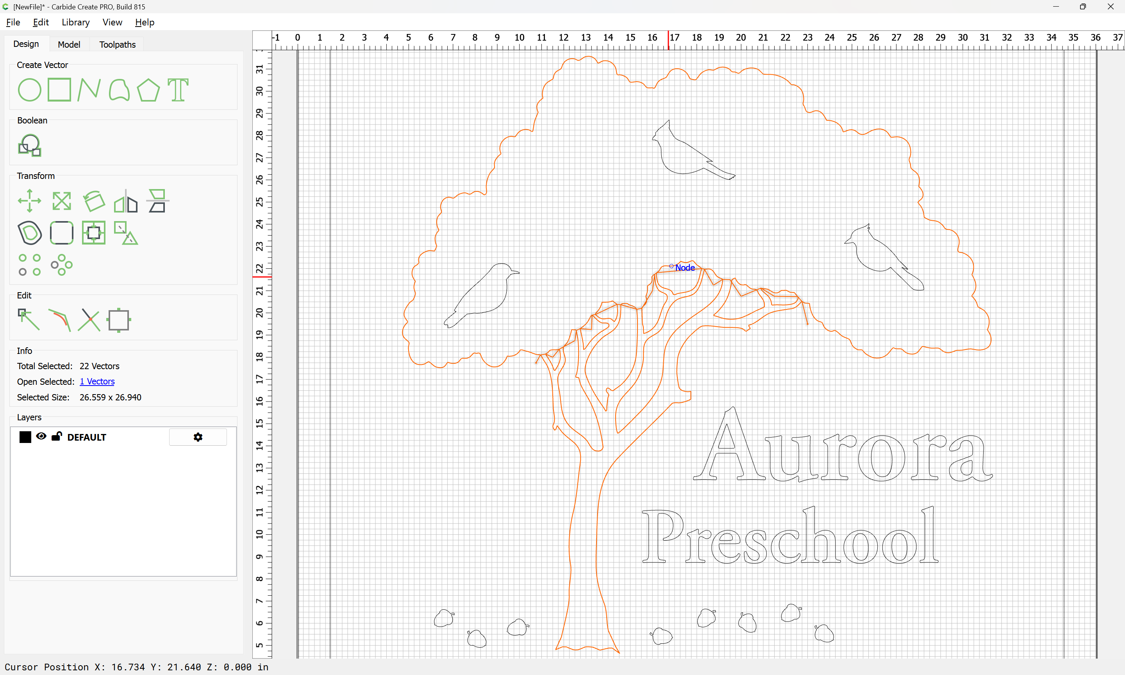Activate the Trim Vectors tool
1125x675 pixels.
89,320
